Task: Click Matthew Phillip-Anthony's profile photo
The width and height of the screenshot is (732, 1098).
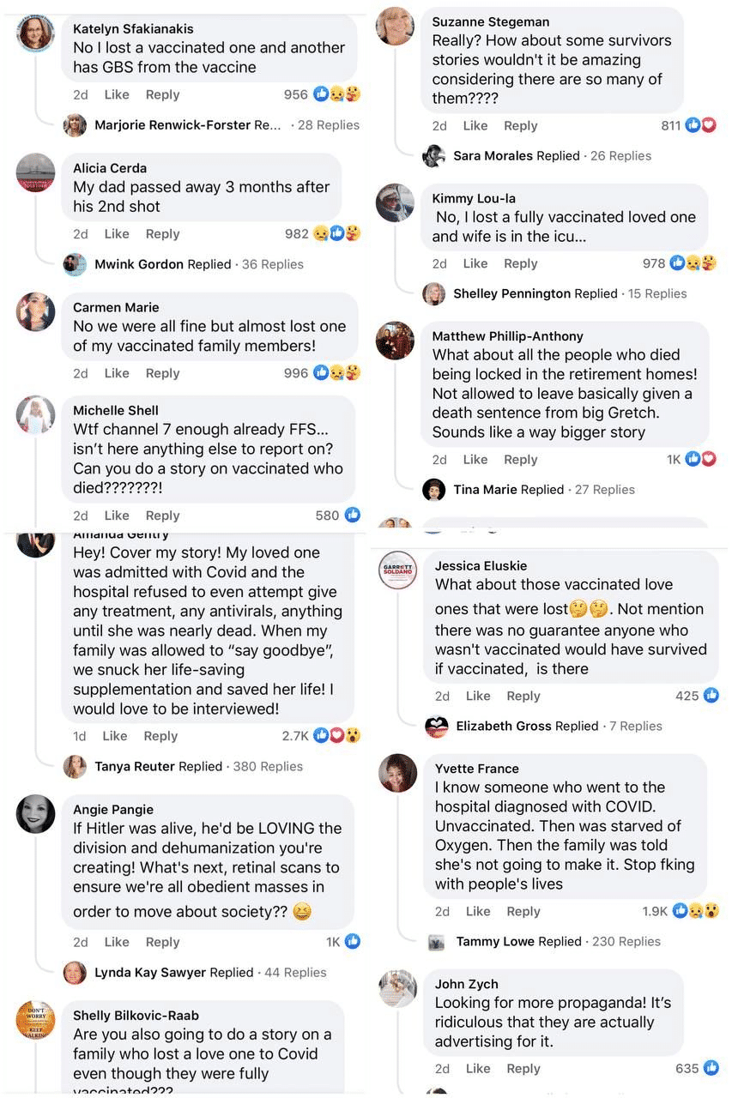Action: point(396,341)
